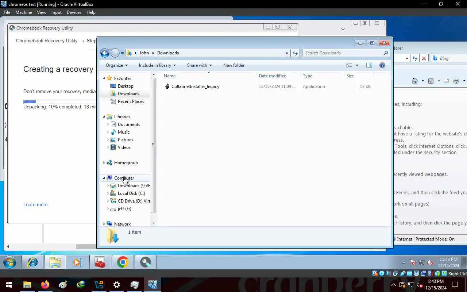Open Explorer help with the question mark icon
This screenshot has width=467, height=292.
pyautogui.click(x=382, y=65)
